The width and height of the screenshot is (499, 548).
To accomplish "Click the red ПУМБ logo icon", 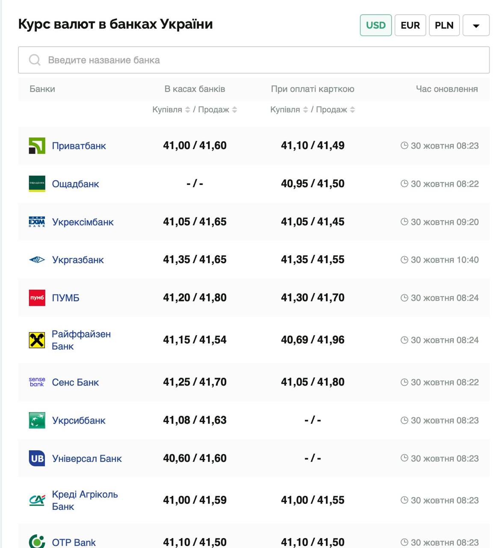I will click(37, 298).
